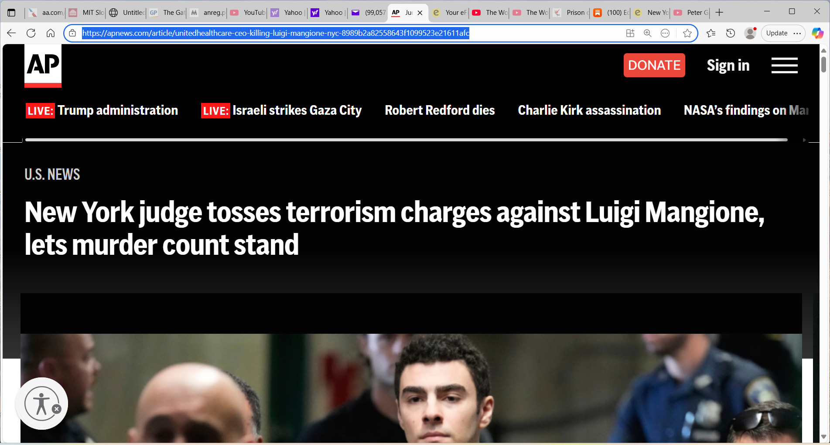Open the browser History icon

pyautogui.click(x=731, y=33)
